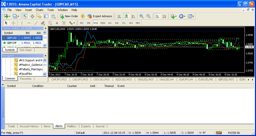
Task: Click the Zoom Out magnifier icon
Action: tap(148, 16)
